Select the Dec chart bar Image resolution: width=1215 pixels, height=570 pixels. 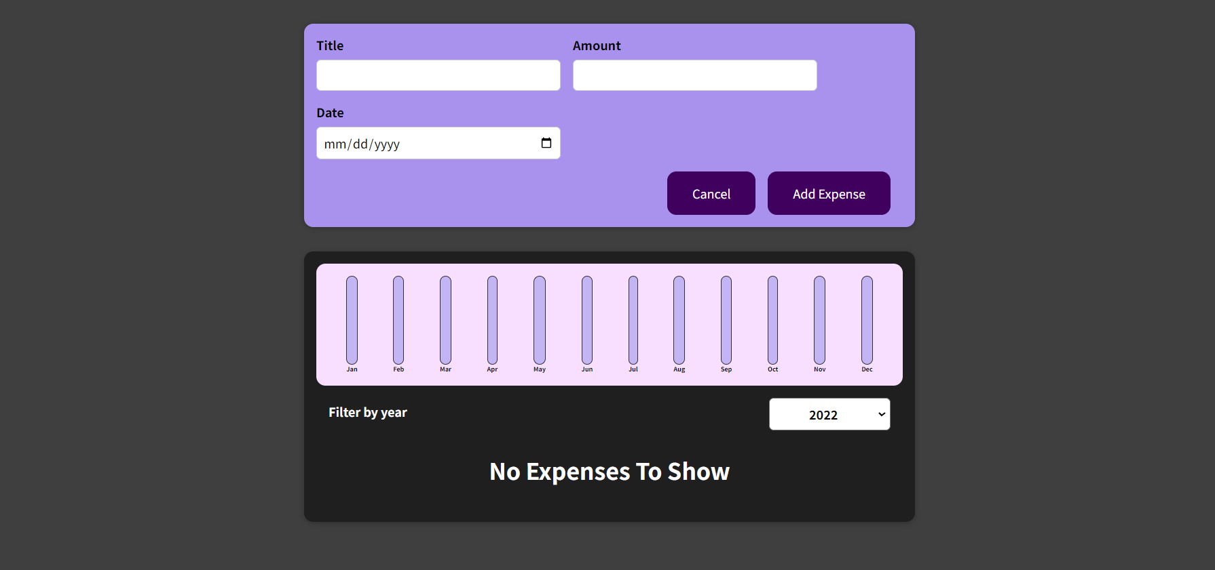(x=867, y=320)
